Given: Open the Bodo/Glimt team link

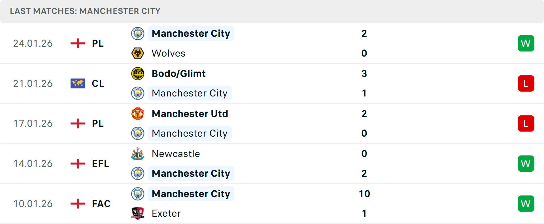Looking at the screenshot, I should (x=178, y=74).
